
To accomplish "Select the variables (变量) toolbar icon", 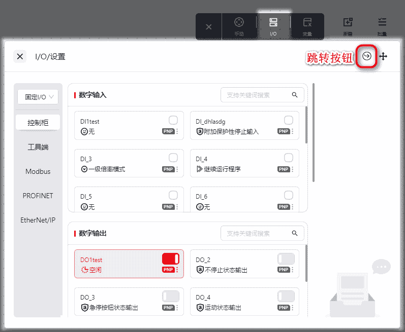I will click(307, 26).
